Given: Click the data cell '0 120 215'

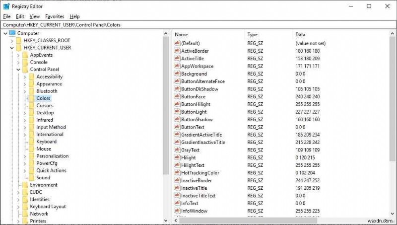Looking at the screenshot, I should tap(305, 157).
